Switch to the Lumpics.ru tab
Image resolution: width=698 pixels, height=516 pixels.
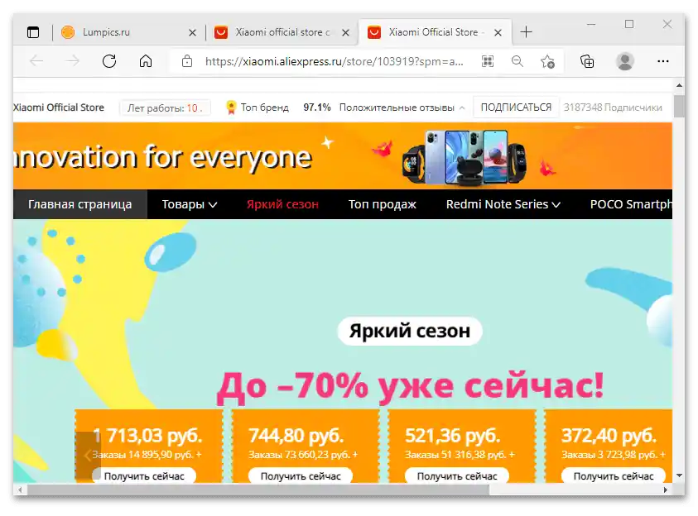click(x=129, y=32)
